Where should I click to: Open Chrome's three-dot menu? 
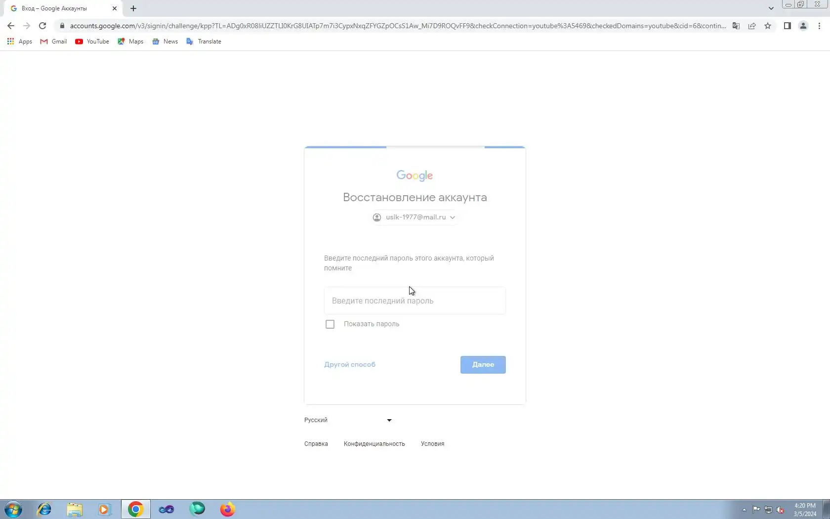pos(819,26)
